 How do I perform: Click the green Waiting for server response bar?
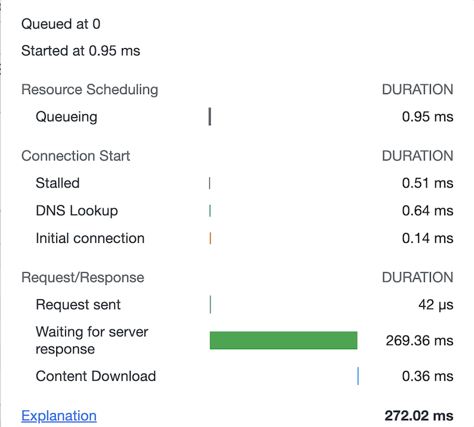[284, 340]
